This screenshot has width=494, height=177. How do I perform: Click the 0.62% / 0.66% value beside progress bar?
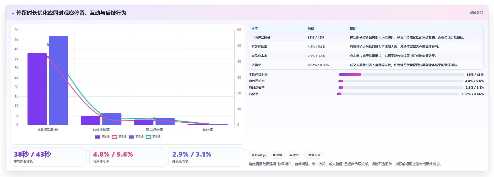(473, 94)
